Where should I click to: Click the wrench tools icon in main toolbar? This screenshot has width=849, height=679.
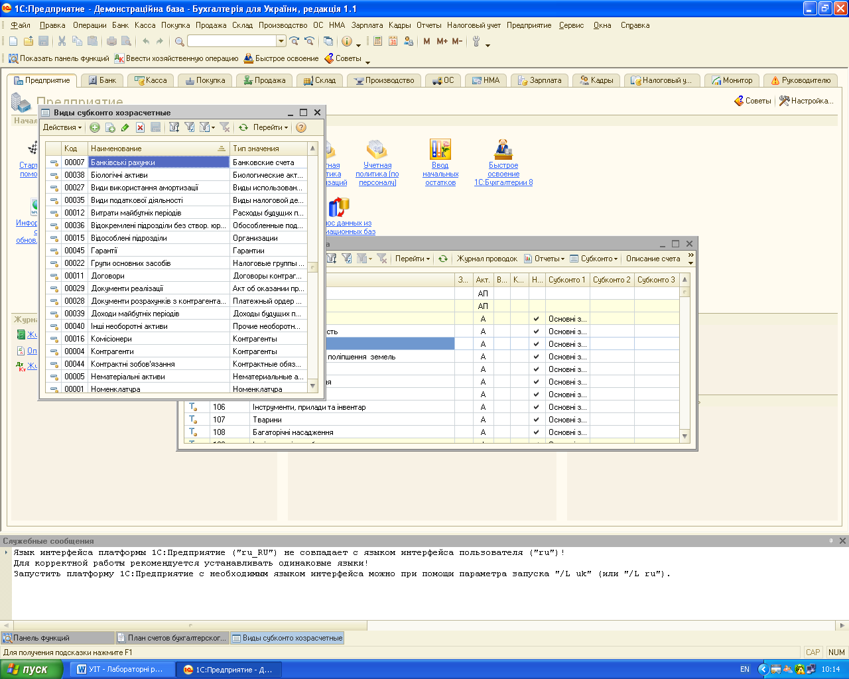[x=476, y=41]
